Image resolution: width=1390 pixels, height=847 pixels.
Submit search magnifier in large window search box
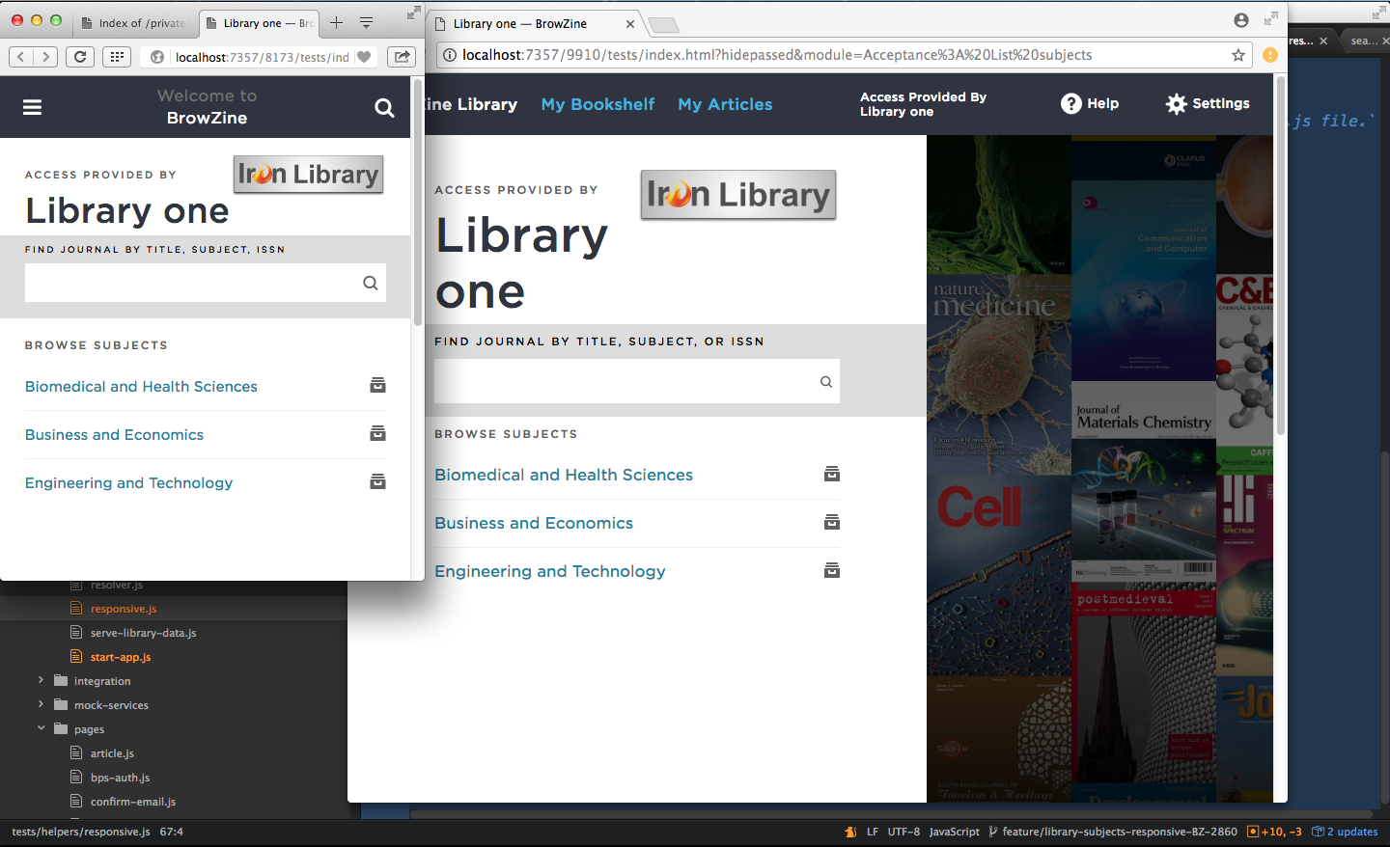826,382
